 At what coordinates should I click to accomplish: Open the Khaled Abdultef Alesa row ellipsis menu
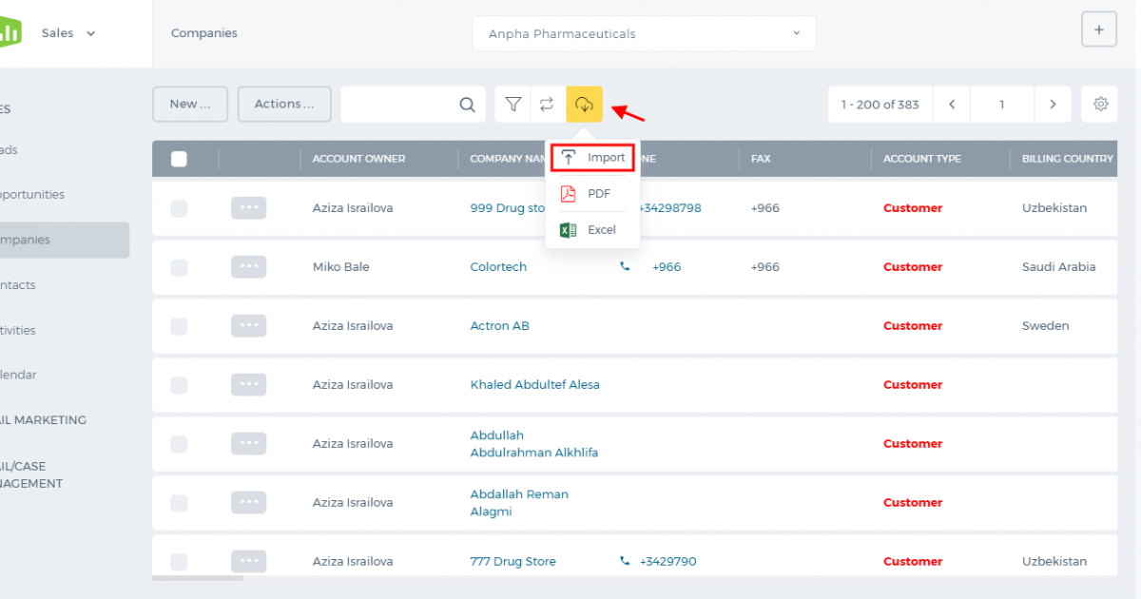(x=248, y=385)
